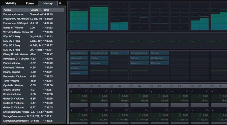This screenshot has width=227, height=125.
Task: Open the REVelation insert below Magneto II
Action: 79,68
